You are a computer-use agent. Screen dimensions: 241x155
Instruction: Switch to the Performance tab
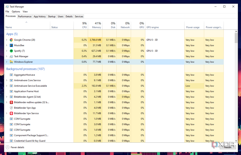[24, 16]
